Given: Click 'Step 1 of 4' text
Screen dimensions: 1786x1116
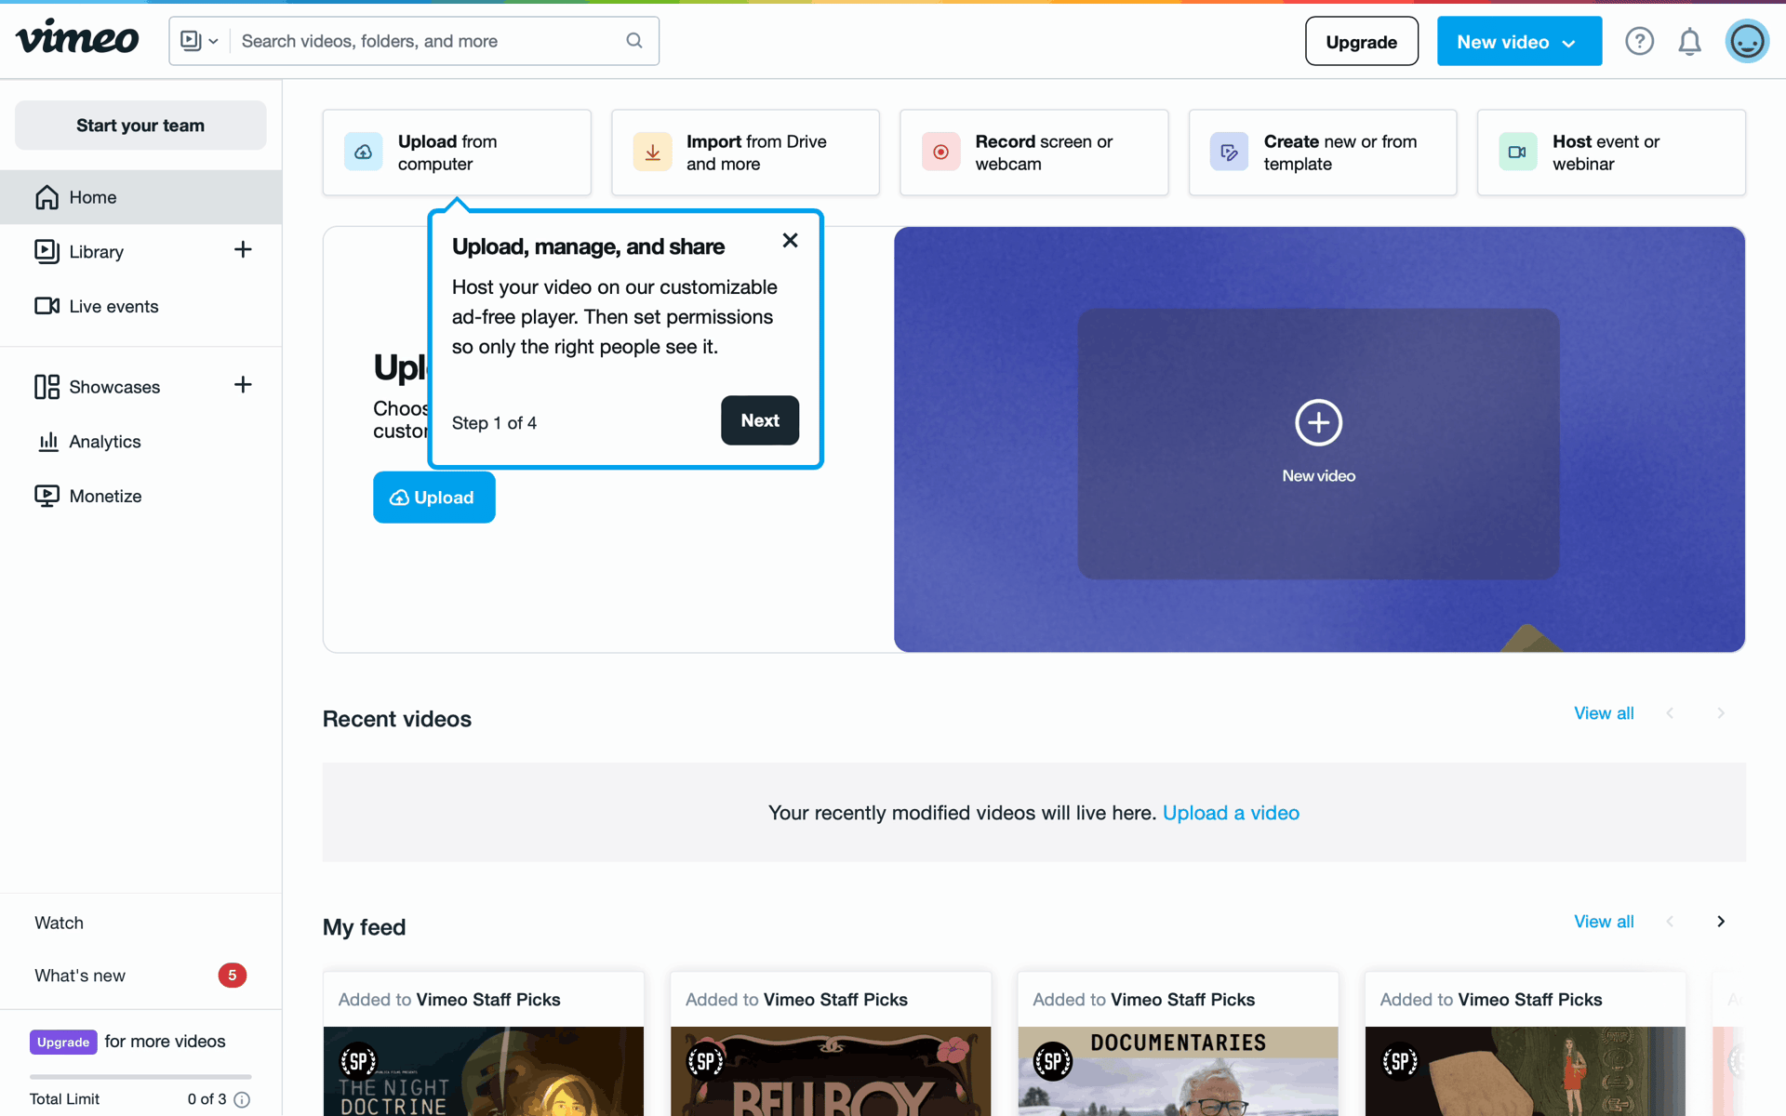Looking at the screenshot, I should tap(494, 423).
